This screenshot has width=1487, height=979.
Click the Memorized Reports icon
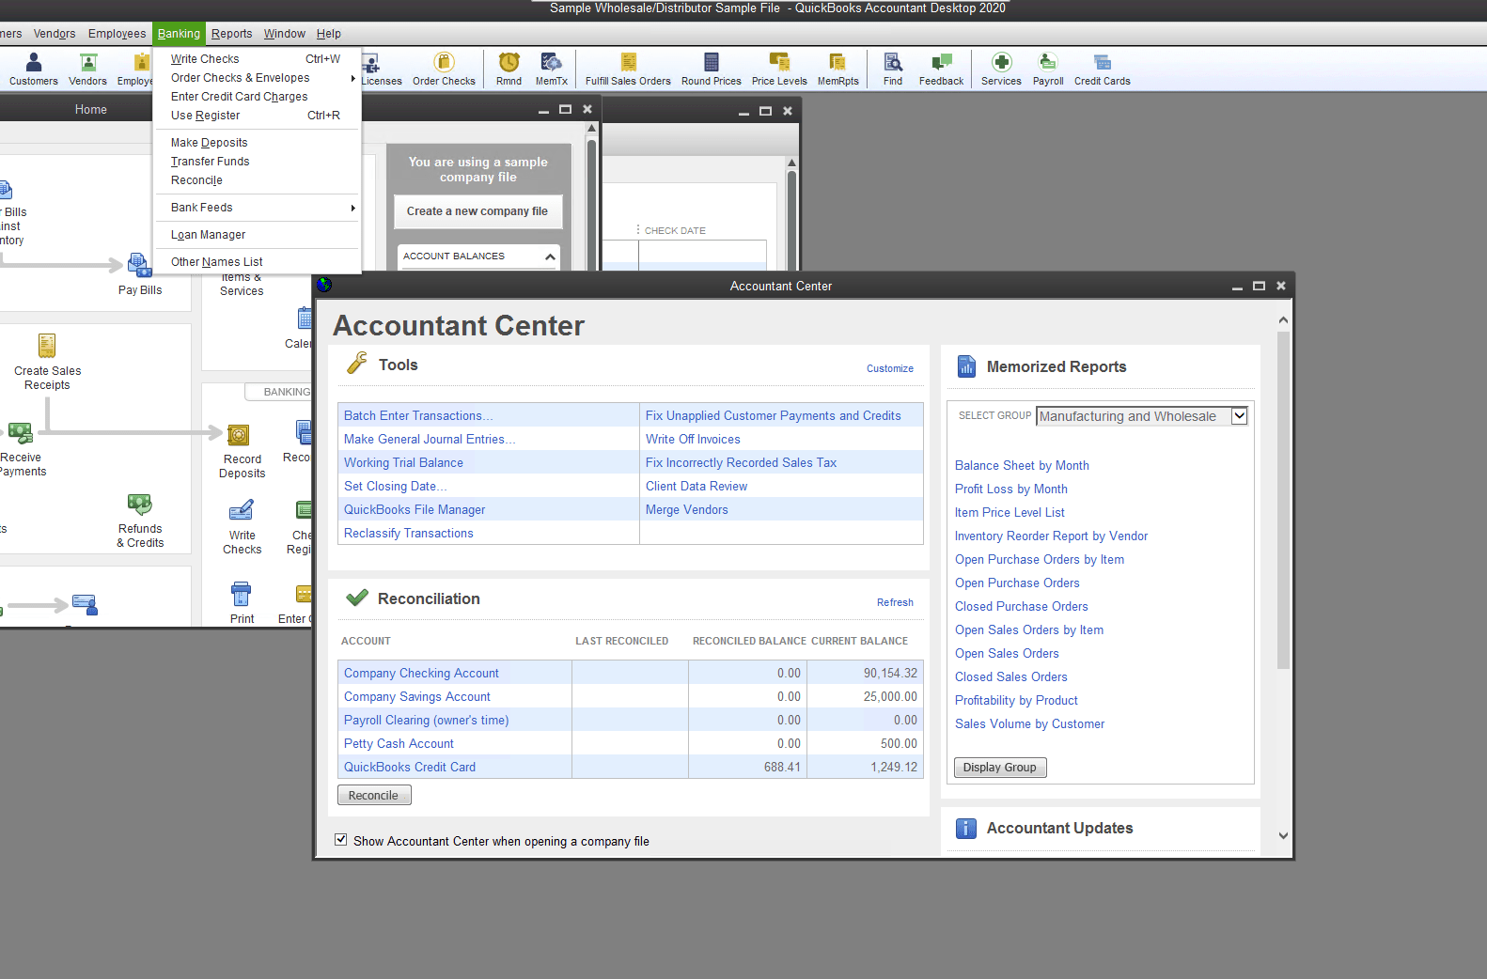coord(966,366)
